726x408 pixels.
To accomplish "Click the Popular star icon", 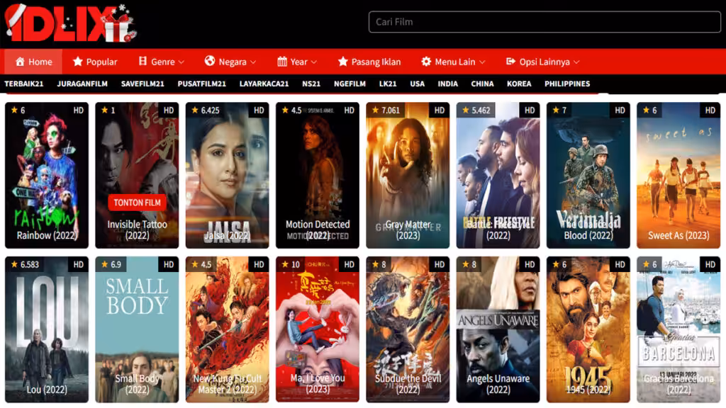I will click(x=78, y=62).
